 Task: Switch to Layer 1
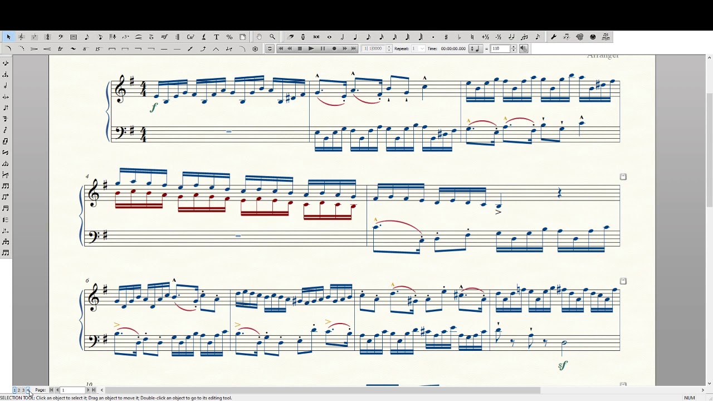[x=15, y=390]
